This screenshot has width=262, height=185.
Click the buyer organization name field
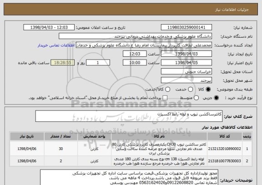(136, 36)
